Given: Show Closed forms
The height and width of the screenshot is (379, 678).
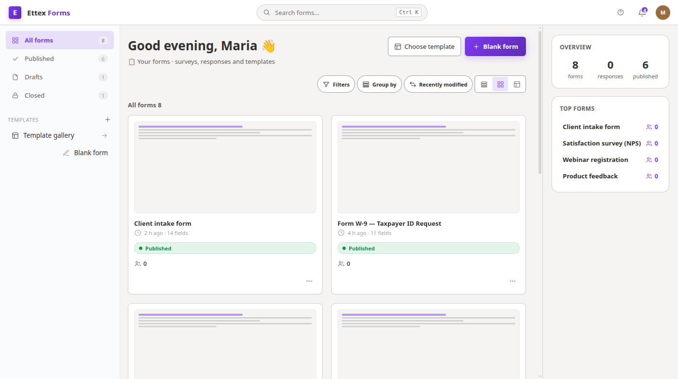Looking at the screenshot, I should tap(60, 95).
